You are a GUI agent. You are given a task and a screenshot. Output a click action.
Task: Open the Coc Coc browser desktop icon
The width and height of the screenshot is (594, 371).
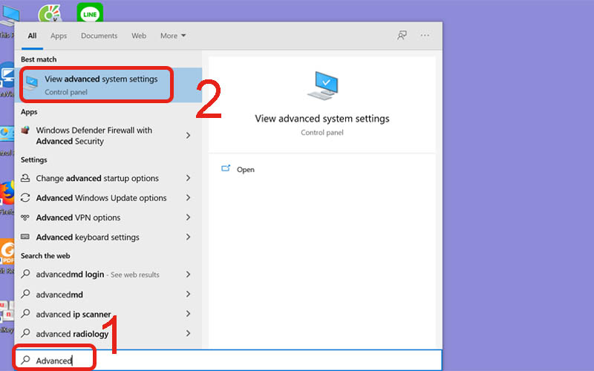pyautogui.click(x=50, y=13)
